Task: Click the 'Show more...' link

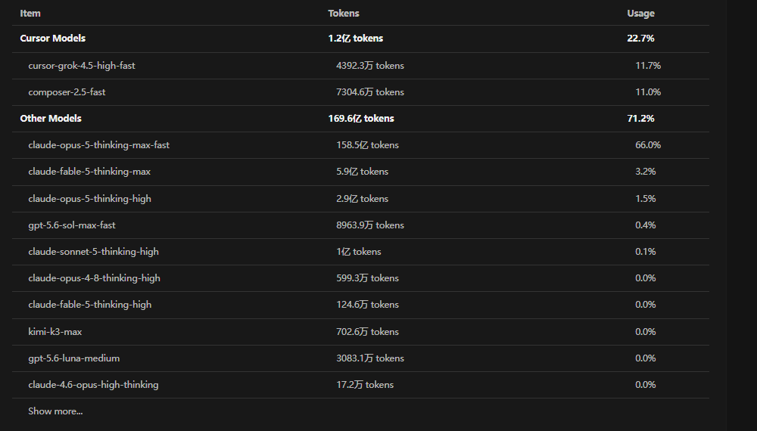Action: click(55, 411)
